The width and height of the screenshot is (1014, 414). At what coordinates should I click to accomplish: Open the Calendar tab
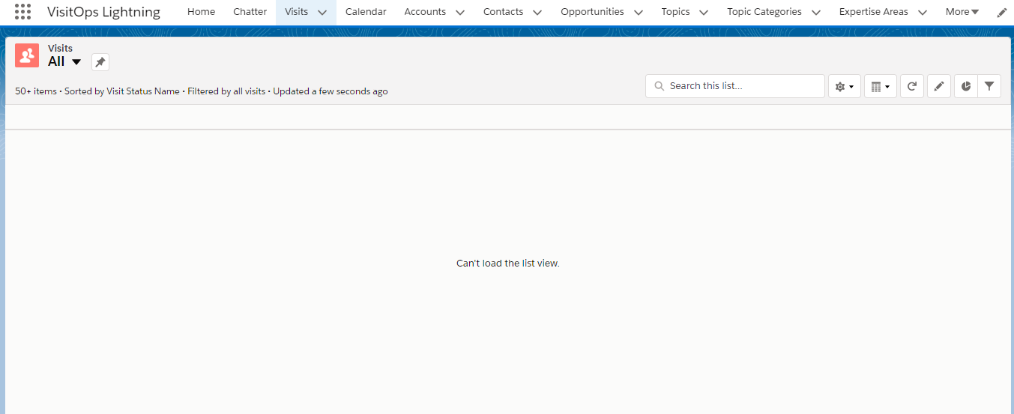(366, 12)
